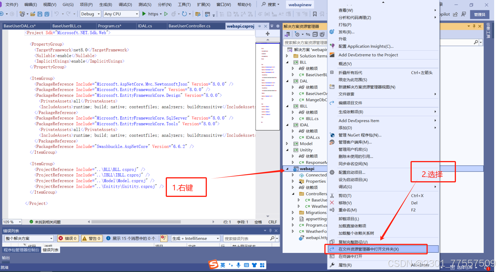Toggle the 错误 0 filter in the error list
The width and height of the screenshot is (497, 272).
(x=68, y=238)
